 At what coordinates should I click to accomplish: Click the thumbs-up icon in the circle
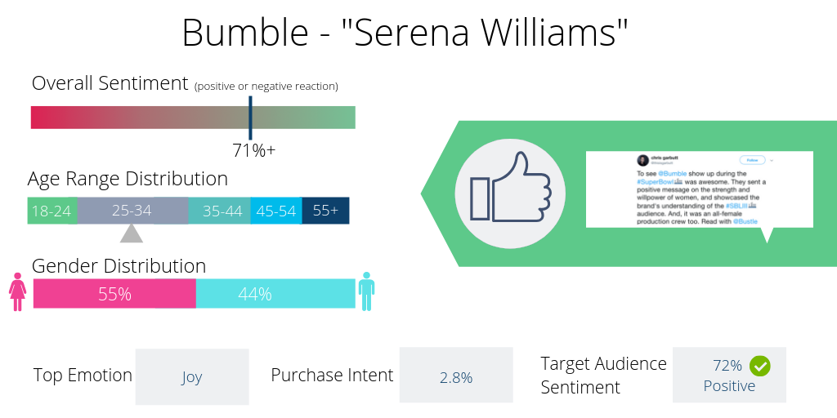tap(510, 193)
